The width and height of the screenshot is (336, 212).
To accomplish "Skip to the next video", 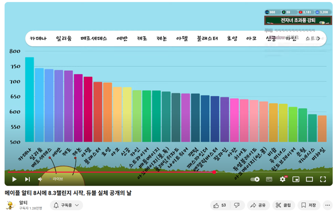I will point(27,179).
